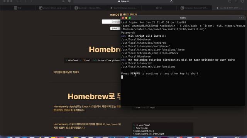
Task: Switch to the Git tab
Action: [x=159, y=8]
